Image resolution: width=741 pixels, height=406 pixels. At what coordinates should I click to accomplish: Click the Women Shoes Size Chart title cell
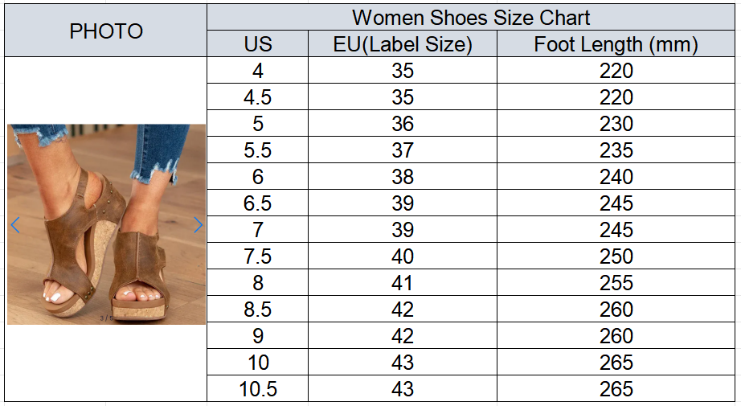471,18
